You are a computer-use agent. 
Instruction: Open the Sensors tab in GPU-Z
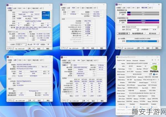point(129,61)
